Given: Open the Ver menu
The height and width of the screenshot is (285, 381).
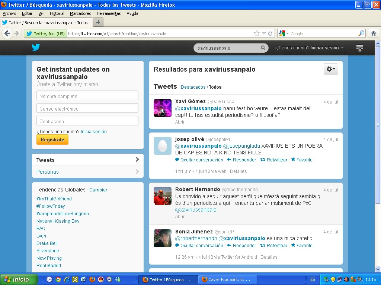Looking at the screenshot, I should [41, 14].
